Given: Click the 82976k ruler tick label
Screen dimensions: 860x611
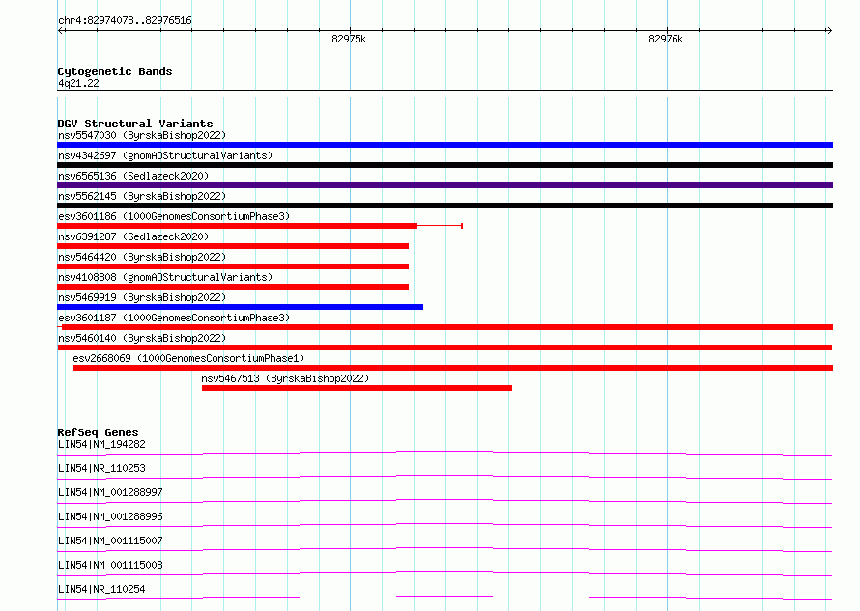Looking at the screenshot, I should pos(666,39).
